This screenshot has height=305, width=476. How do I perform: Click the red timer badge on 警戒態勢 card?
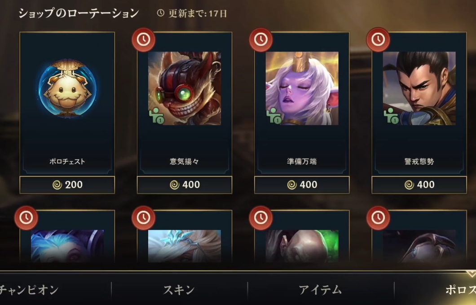tap(378, 40)
